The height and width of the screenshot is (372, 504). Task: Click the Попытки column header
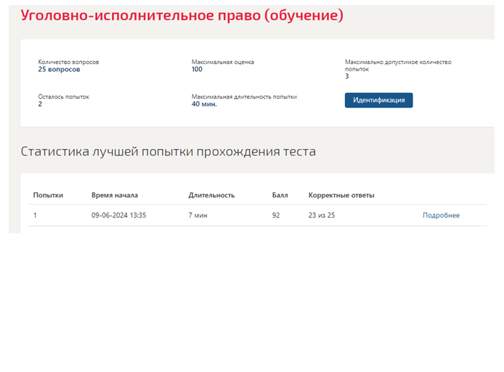tap(48, 195)
